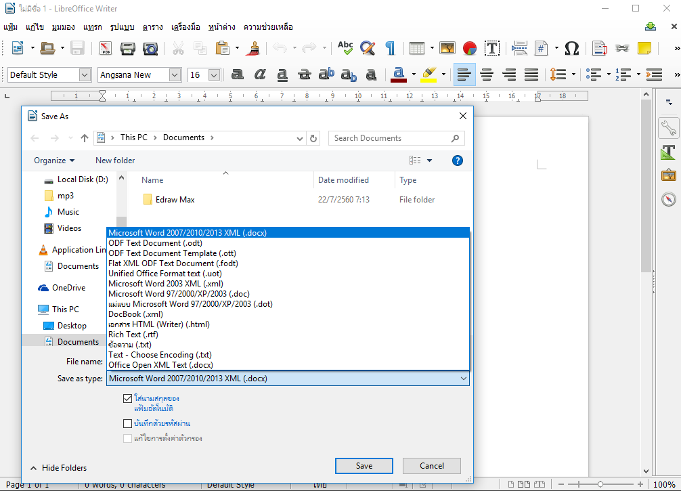Image resolution: width=681 pixels, height=491 pixels.
Task: Open the font size 16 dropdown
Action: pos(214,74)
